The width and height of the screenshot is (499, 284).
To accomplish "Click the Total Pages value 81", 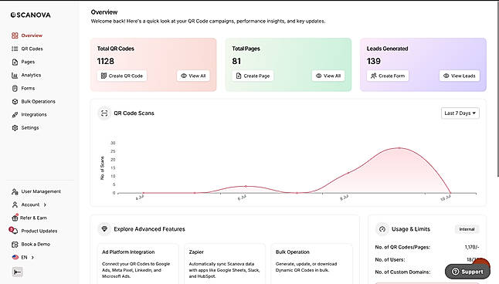I will 236,61.
